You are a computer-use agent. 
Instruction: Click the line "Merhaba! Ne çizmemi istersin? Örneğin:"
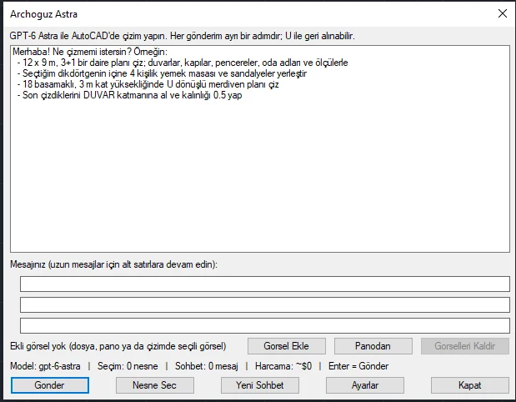[x=90, y=52]
